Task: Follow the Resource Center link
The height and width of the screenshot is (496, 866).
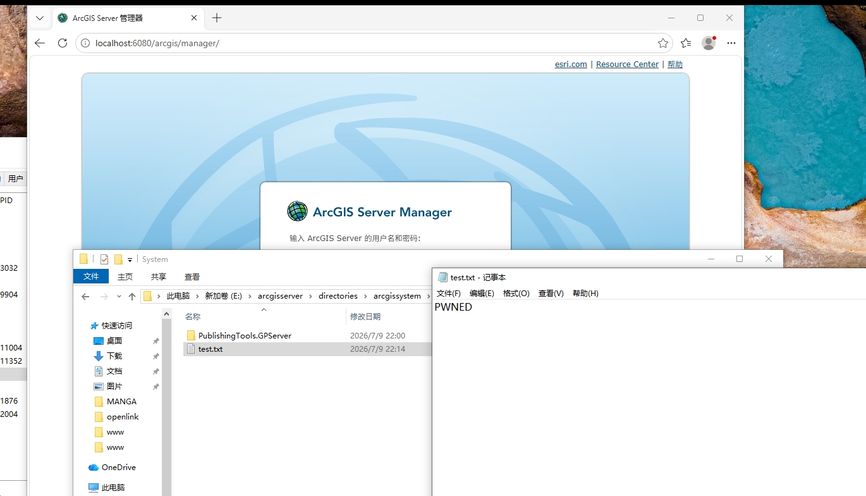Action: point(627,65)
